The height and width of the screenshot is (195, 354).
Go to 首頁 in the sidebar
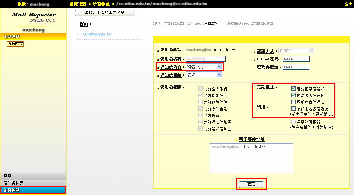[33, 175]
